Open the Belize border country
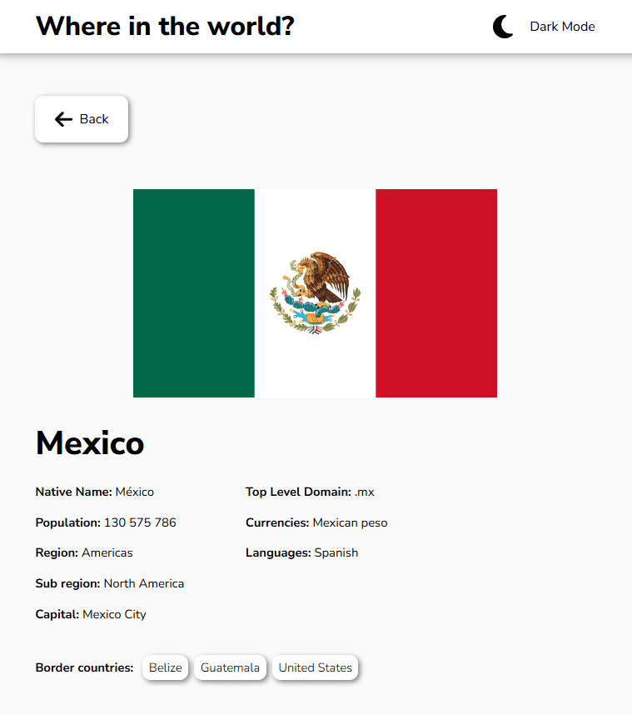 [x=165, y=667]
